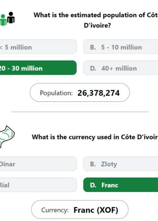Viewport: 158px width, 221px height.
Task: Select the highlighted '20 - 30 million' answer
Action: tap(38, 68)
